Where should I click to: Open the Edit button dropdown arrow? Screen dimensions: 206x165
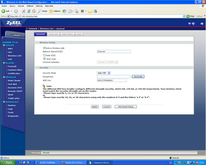[86, 11]
